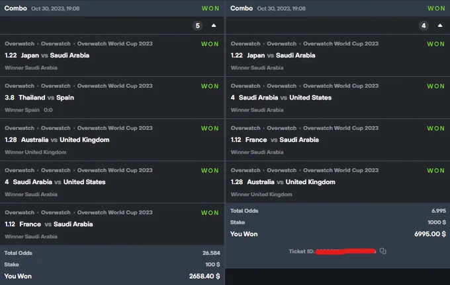Click the WON status in the right combo header
Viewport: 450px width, 285px height.
pyautogui.click(x=436, y=9)
